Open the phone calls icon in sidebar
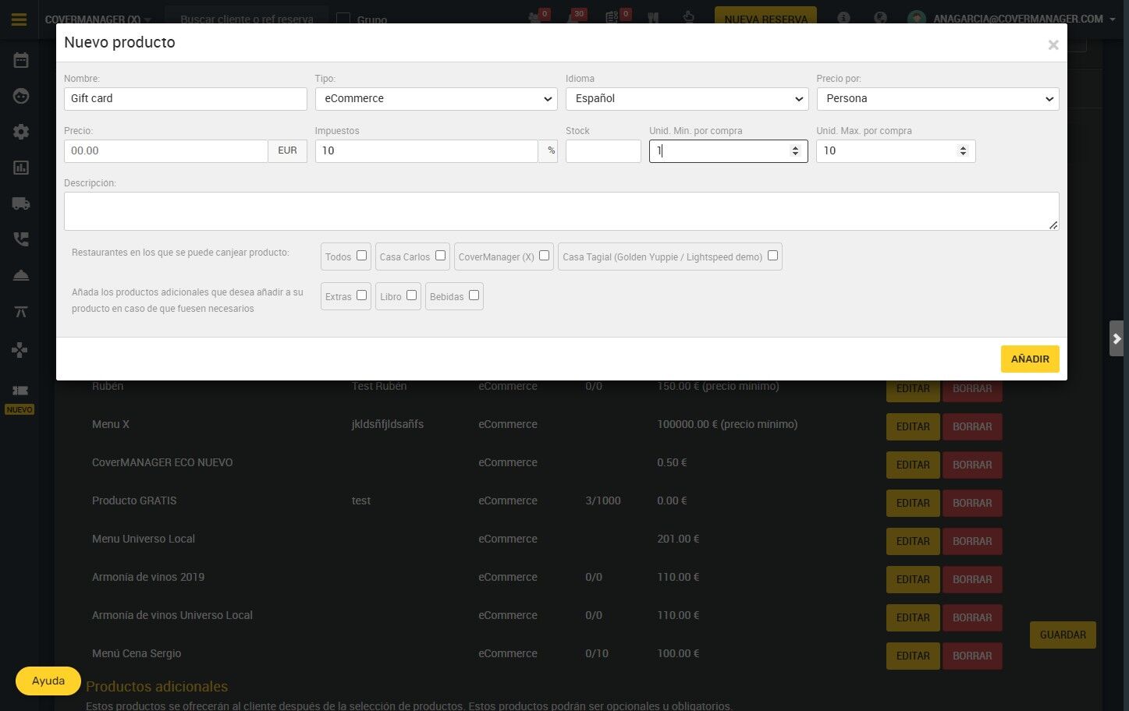 21,239
